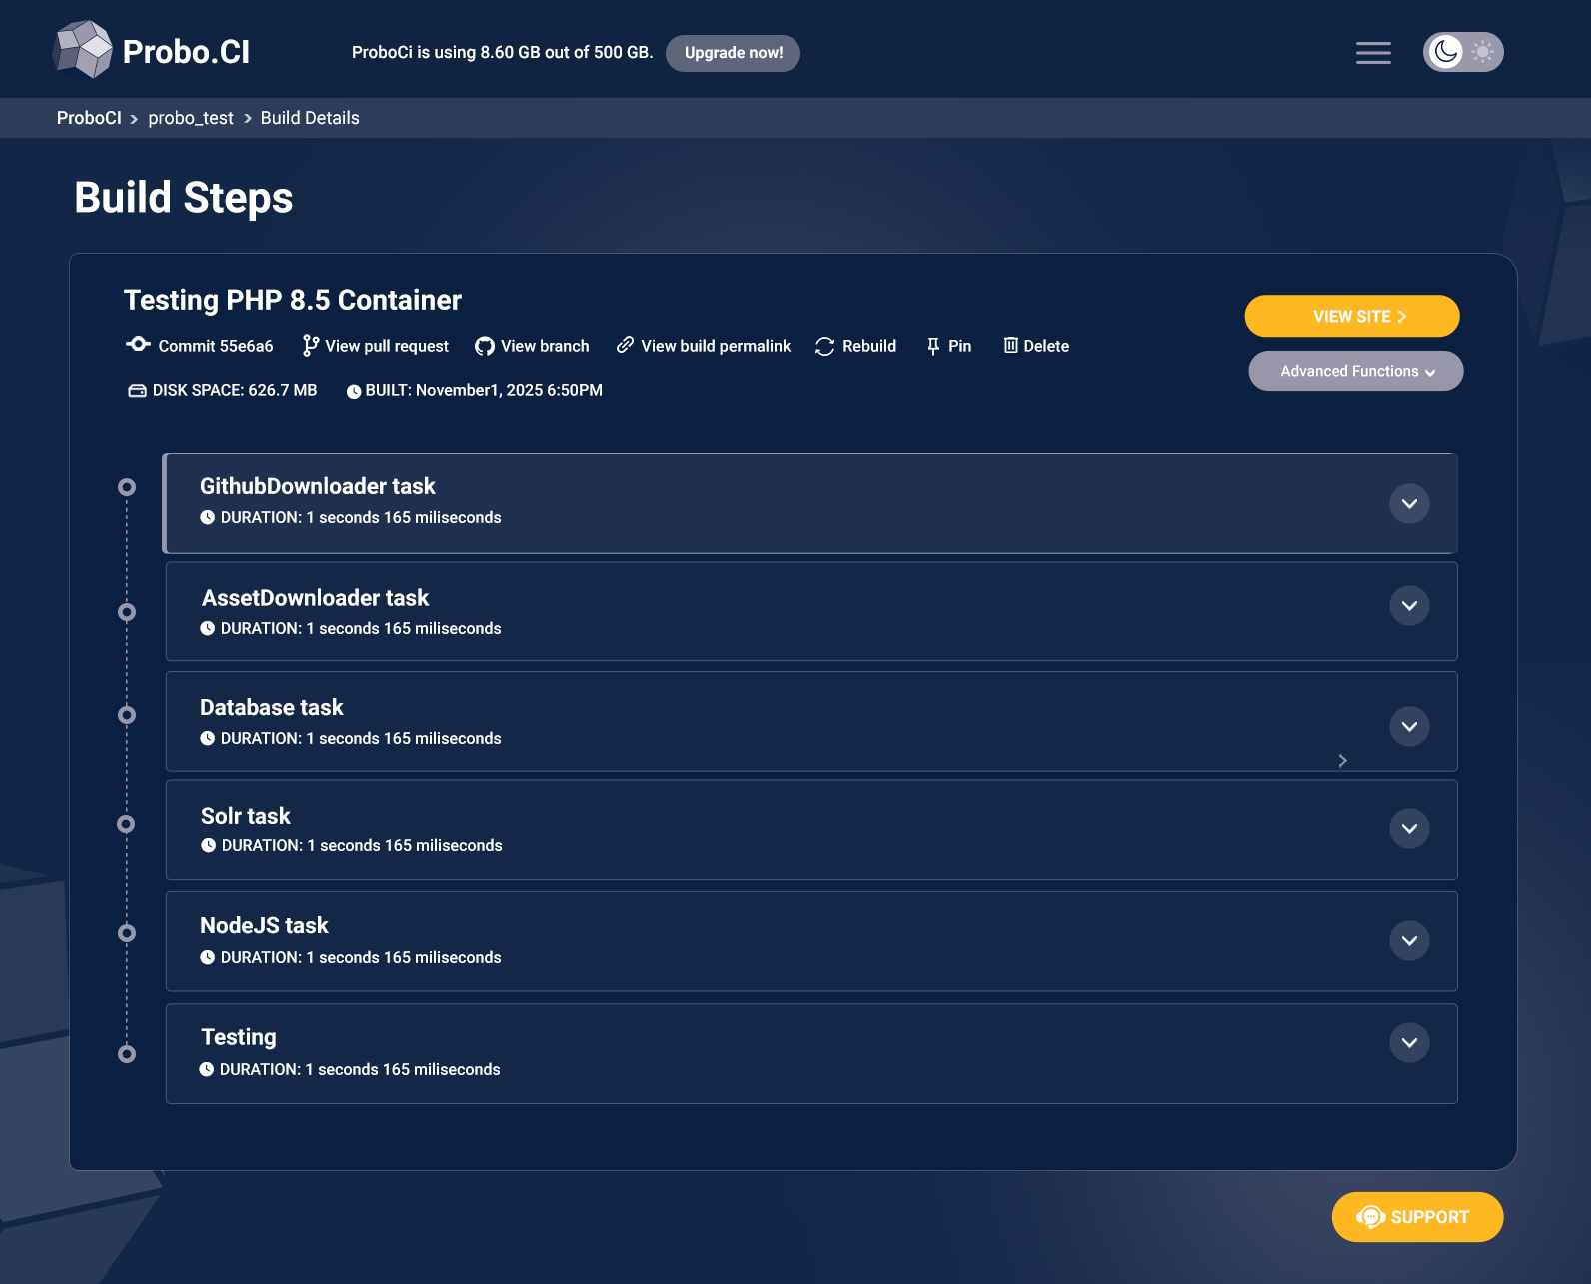Viewport: 1591px width, 1284px height.
Task: Click the Probo.CI cube logo icon
Action: 83,49
